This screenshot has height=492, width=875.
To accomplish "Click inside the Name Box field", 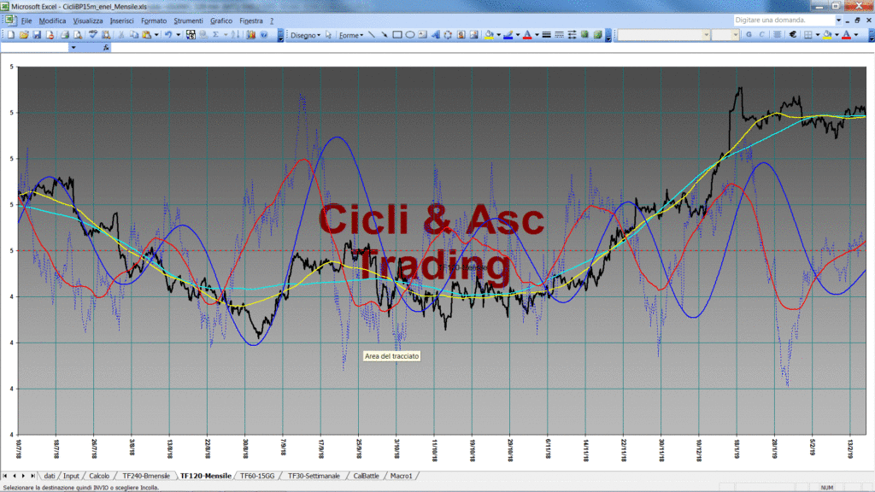I will (x=34, y=48).
